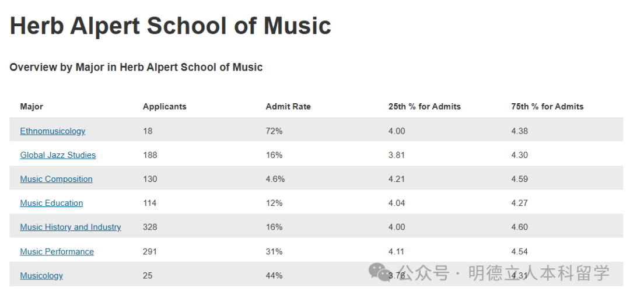Click Music Composition's 4.6% admit rate
The height and width of the screenshot is (298, 630).
(275, 179)
